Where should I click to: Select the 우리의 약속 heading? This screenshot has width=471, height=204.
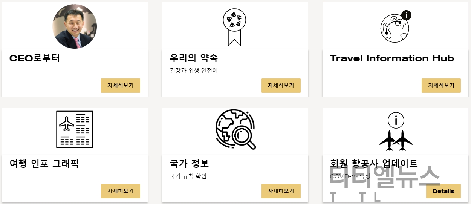point(194,58)
